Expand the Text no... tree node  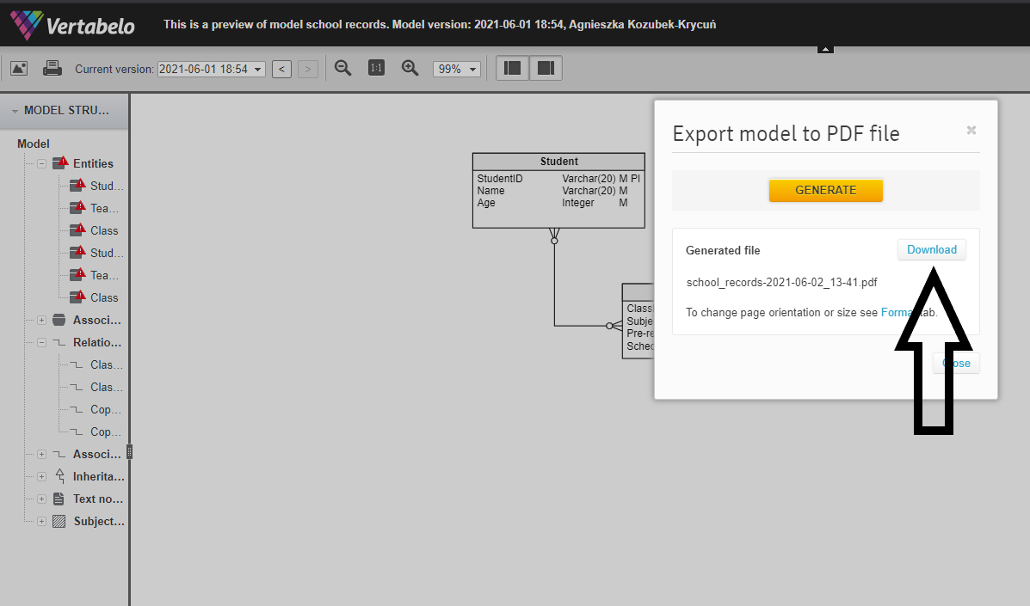pos(41,499)
